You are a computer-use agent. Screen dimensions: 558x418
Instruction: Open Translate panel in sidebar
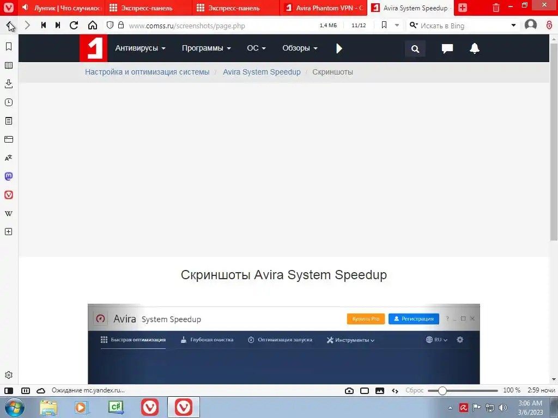9,158
